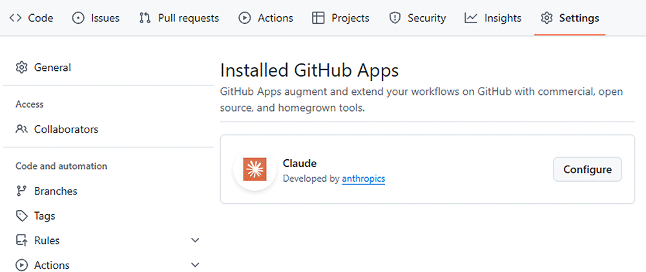Click the Actions play icon in sidebar

(x=22, y=265)
